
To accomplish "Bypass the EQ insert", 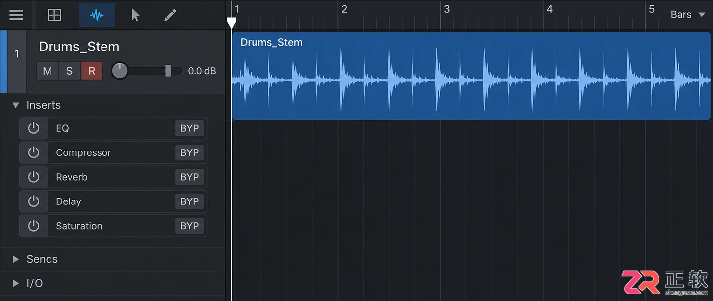I will click(189, 128).
